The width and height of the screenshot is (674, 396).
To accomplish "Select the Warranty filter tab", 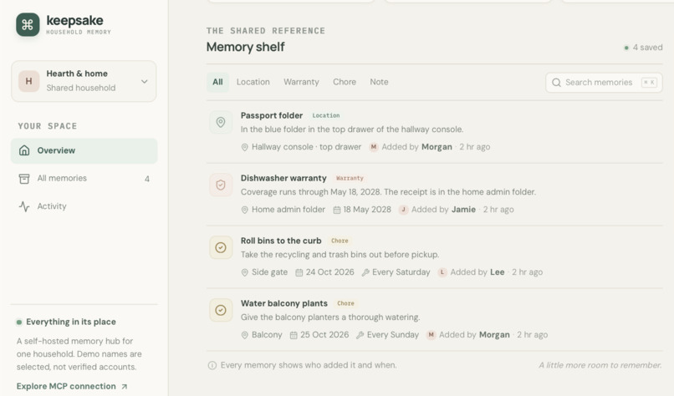I will click(x=301, y=82).
